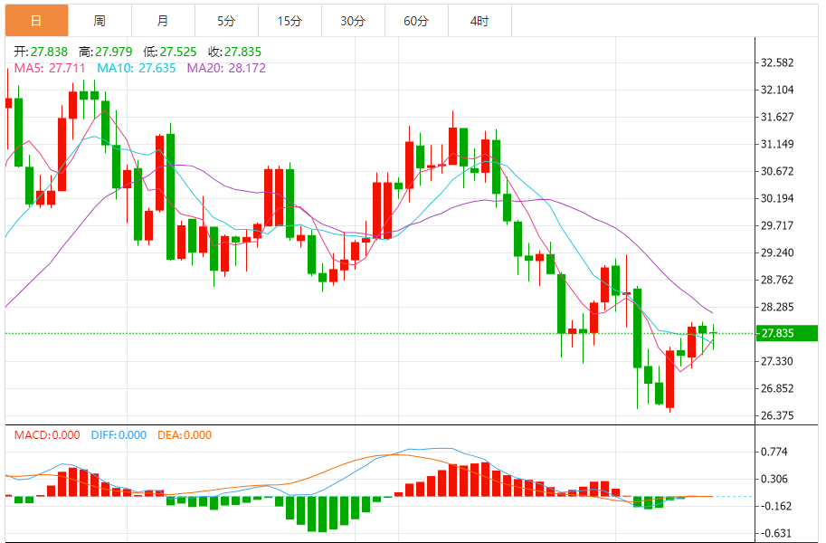Click the 31.149 price axis label
The width and height of the screenshot is (826, 543).
(777, 144)
